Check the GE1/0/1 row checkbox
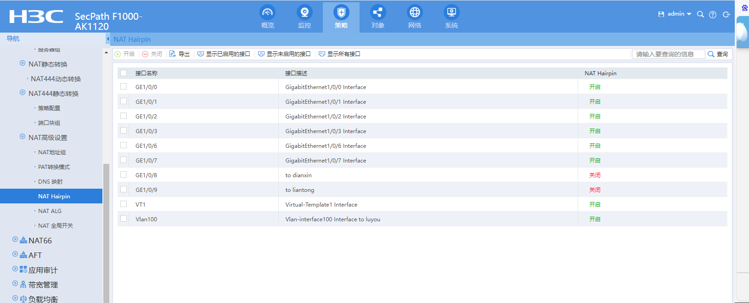The image size is (749, 303). pyautogui.click(x=124, y=101)
